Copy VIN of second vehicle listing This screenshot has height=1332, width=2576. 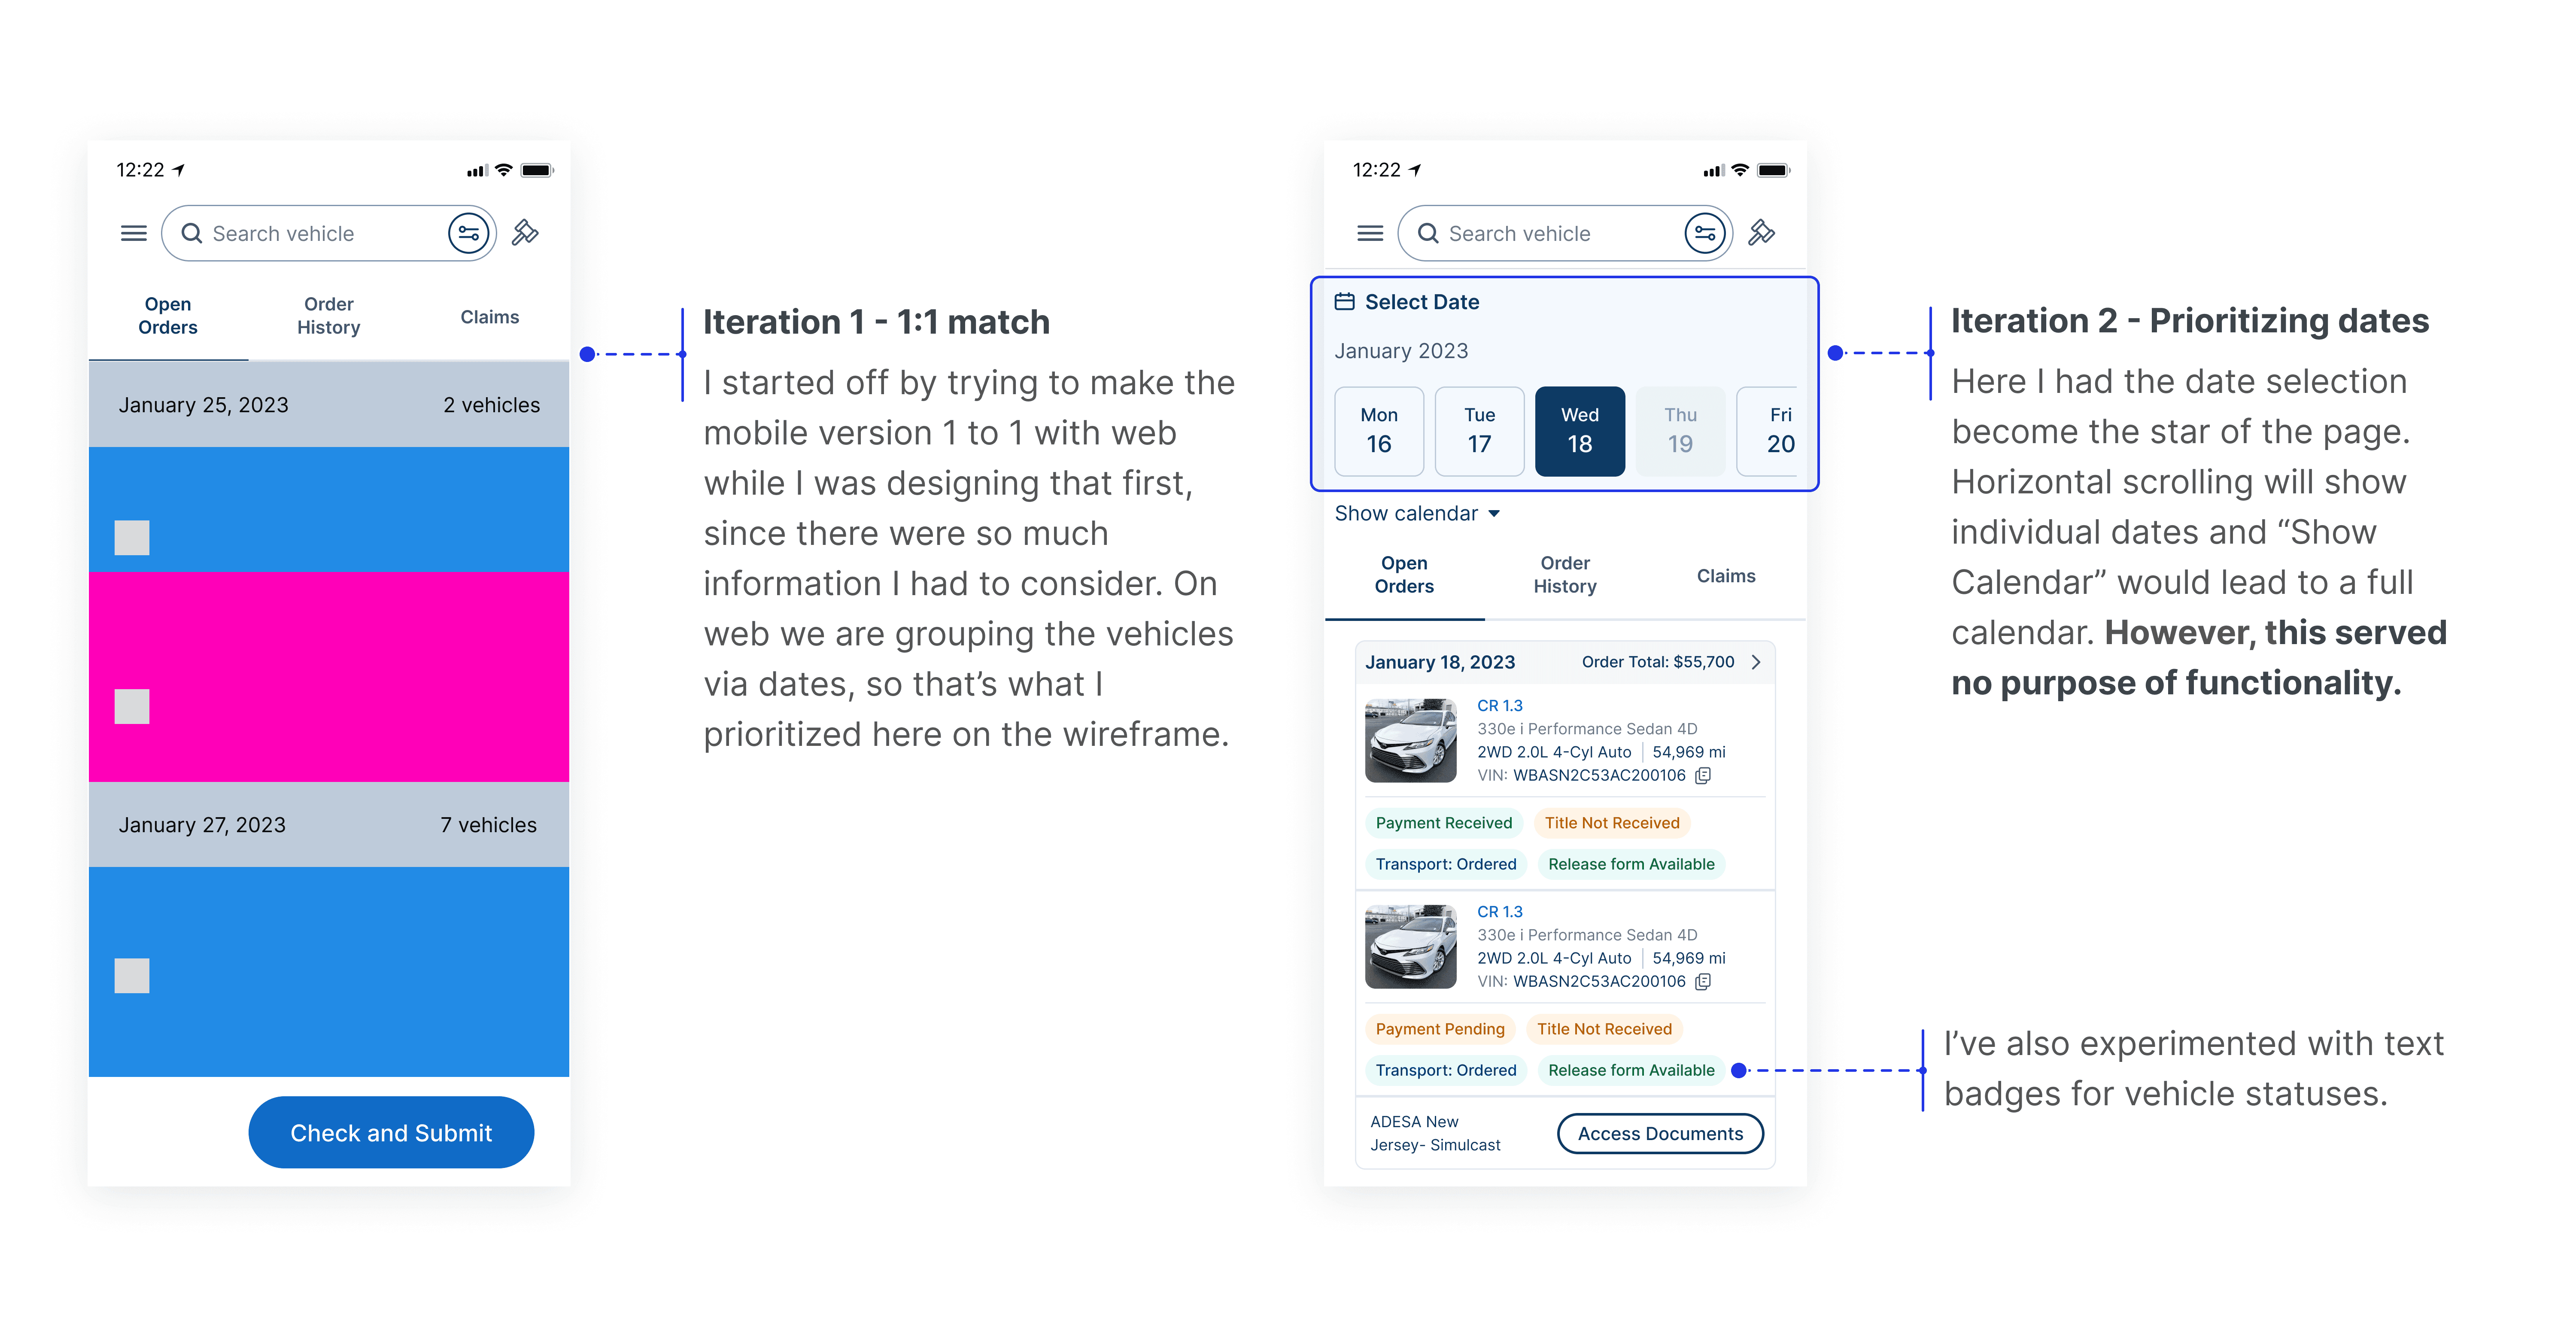[1704, 981]
